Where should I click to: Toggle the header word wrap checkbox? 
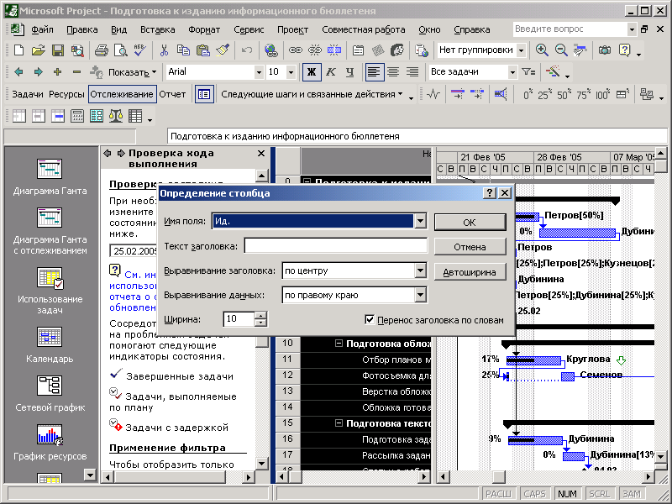click(370, 320)
